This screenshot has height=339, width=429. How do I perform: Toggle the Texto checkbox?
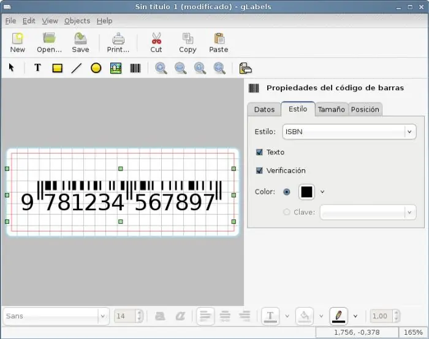(259, 152)
